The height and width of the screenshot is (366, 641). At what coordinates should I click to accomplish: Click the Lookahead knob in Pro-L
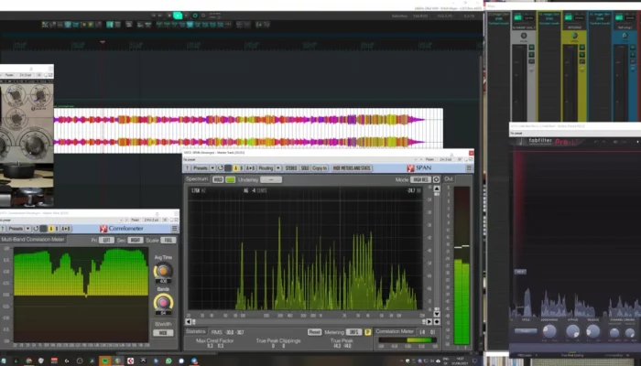pos(549,331)
